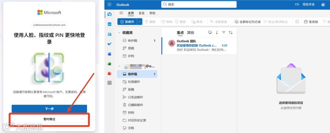330x133 pixels.
Task: Click the 3:23 timestamp on the email
Action: [224, 46]
